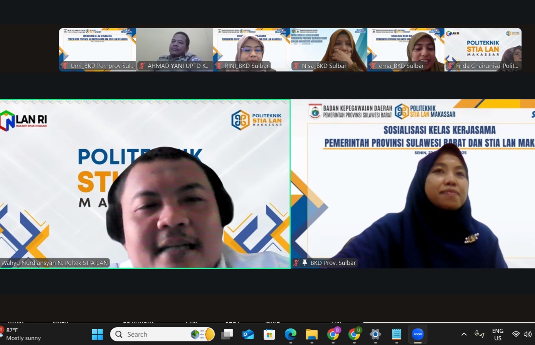Show hidden system tray icons

click(464, 334)
